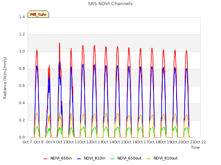The height and width of the screenshot is (165, 221).
Task: Click the 0.6 y-axis tick label
Action: (22, 86)
